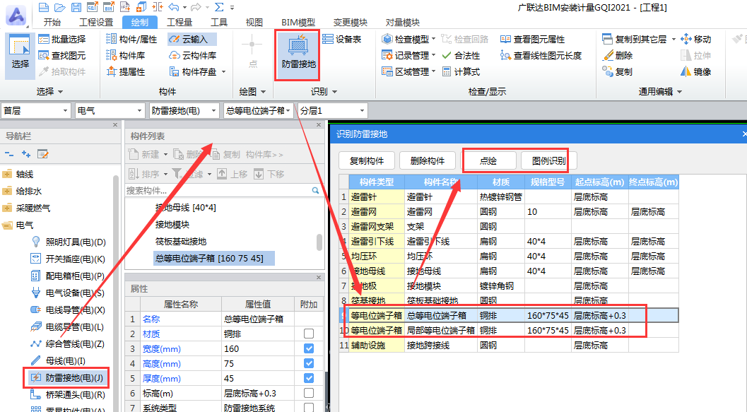Click the 镜像 mirror tool

coord(696,71)
